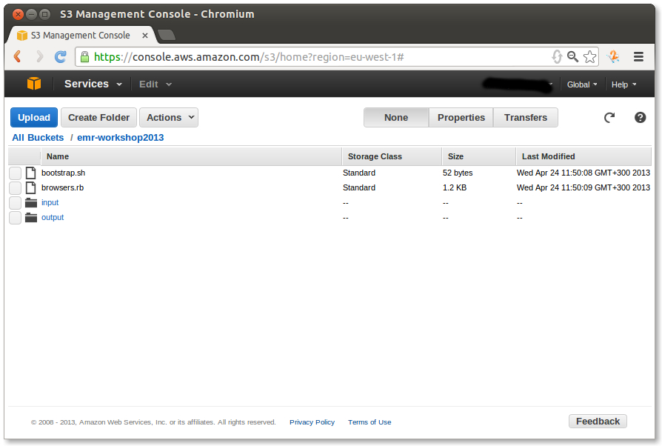
Task: Open the output folder link
Action: [x=53, y=217]
